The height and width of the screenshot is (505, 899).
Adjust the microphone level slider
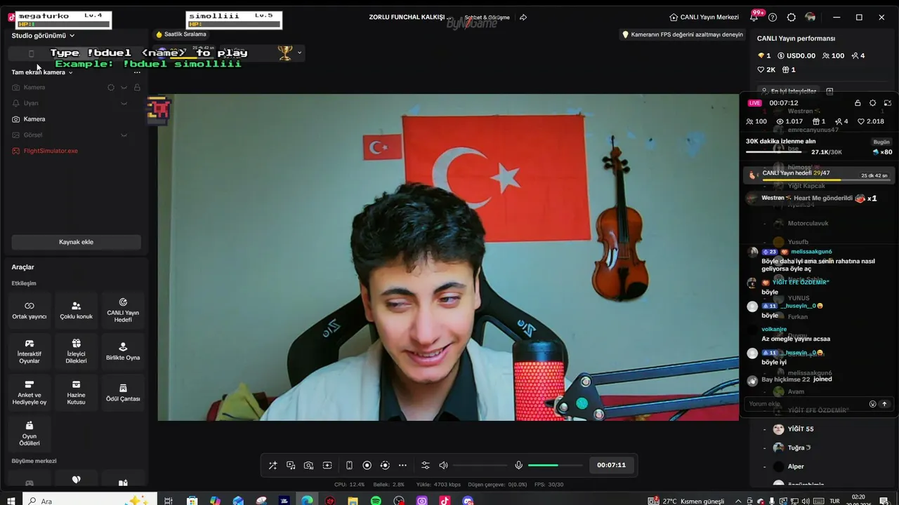[555, 465]
